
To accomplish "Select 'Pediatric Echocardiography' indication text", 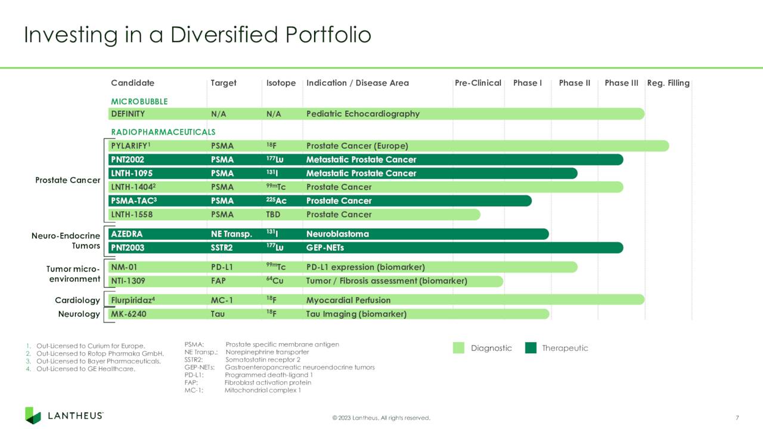I will (x=363, y=114).
